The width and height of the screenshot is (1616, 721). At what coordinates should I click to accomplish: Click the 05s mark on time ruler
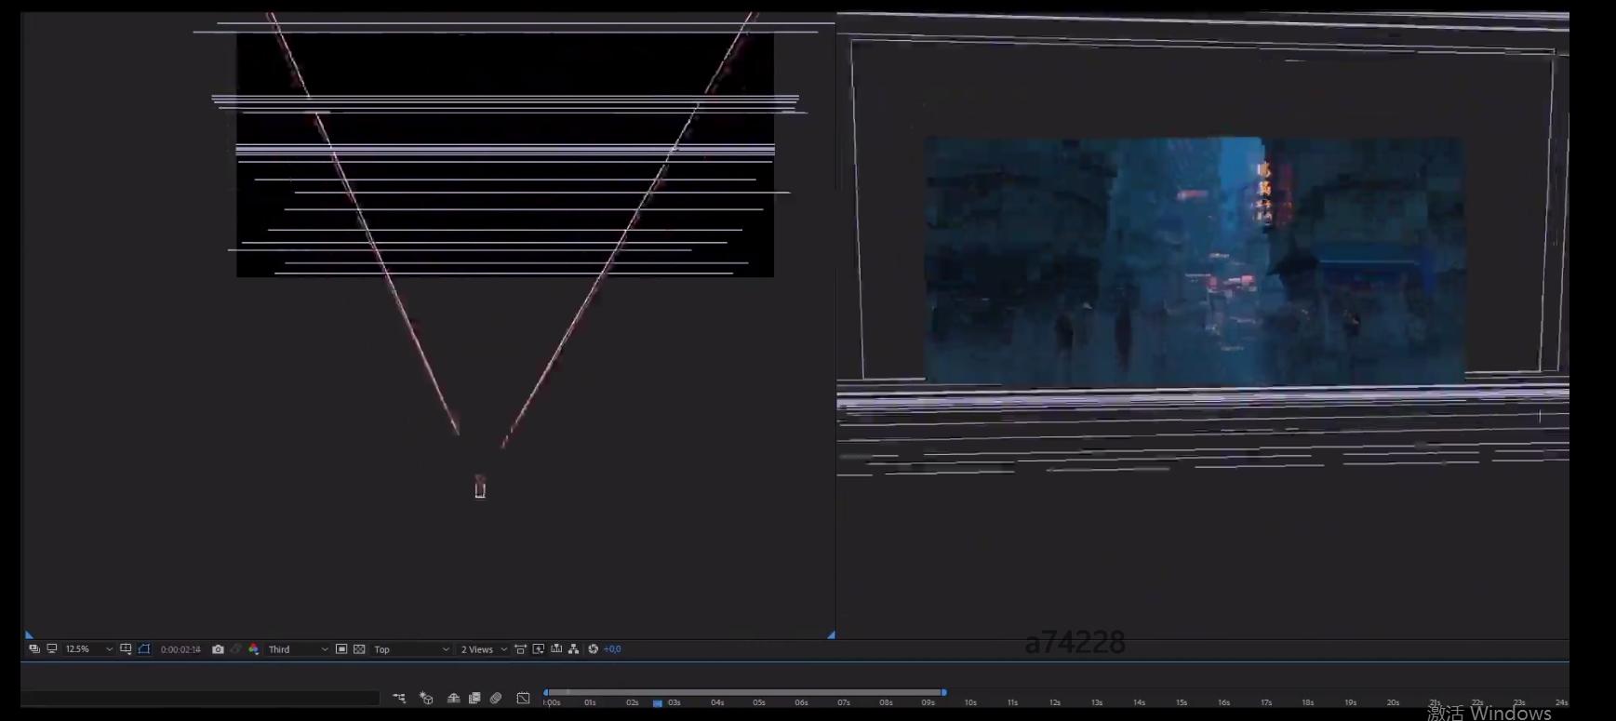pyautogui.click(x=759, y=702)
